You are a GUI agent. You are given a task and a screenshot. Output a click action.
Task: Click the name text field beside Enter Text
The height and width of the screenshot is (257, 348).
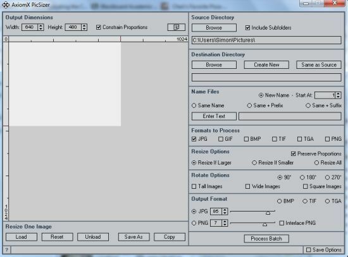(290, 116)
